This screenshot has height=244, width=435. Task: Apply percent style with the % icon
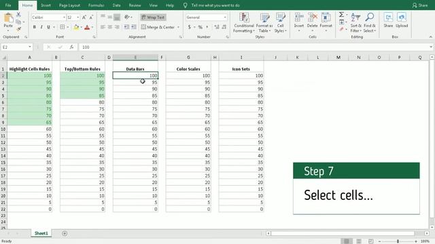[200, 27]
